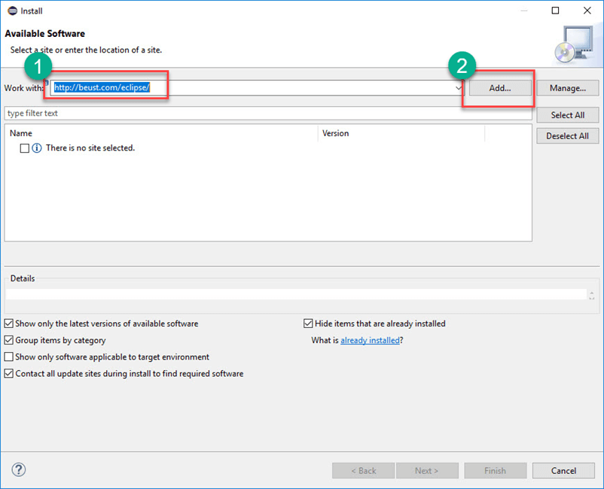Screen dimensions: 604x489
Task: Click the Eclipse logo in title bar
Action: (11, 11)
